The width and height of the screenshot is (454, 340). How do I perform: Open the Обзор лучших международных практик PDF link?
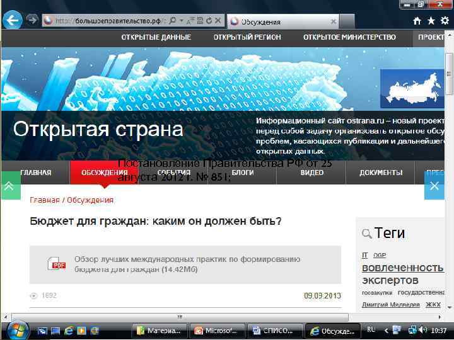tap(187, 264)
